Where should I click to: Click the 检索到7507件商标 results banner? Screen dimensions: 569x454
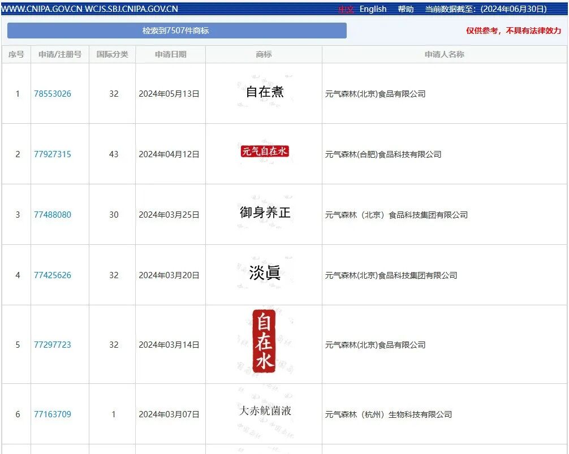(176, 30)
